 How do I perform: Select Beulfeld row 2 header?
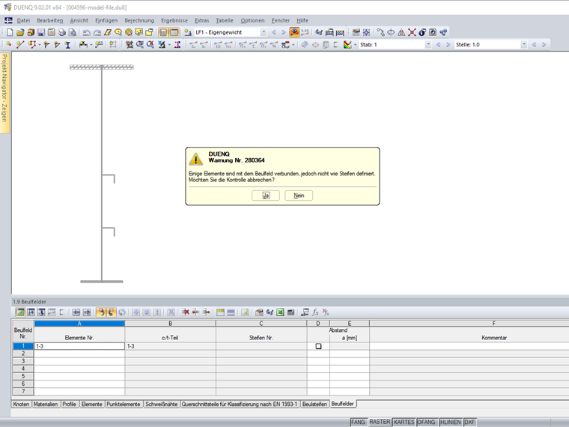(23, 354)
